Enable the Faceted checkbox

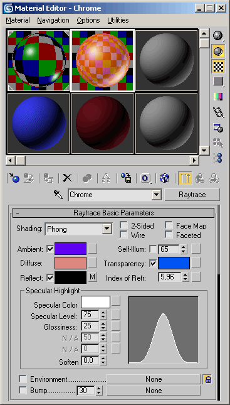(x=169, y=235)
